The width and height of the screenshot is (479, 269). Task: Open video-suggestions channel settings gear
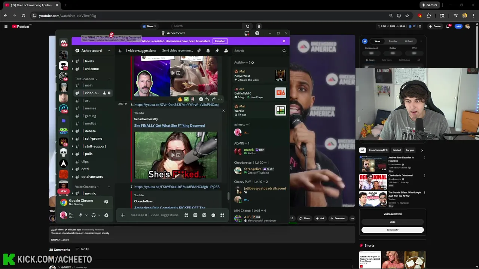coord(109,93)
